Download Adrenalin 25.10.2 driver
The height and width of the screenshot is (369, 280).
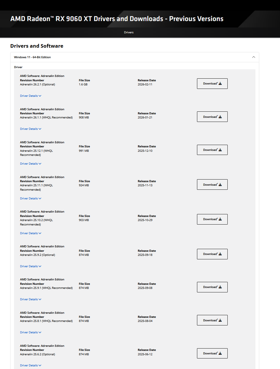pos(212,219)
